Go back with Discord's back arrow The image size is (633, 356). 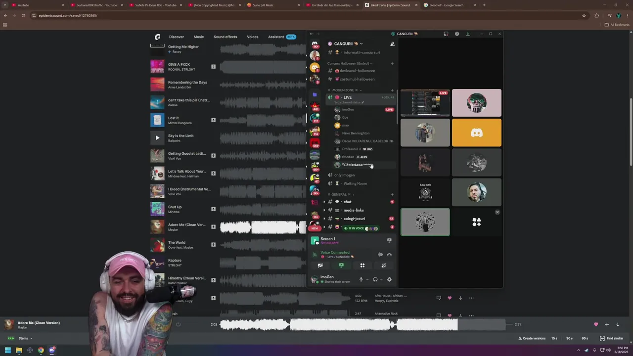312,34
